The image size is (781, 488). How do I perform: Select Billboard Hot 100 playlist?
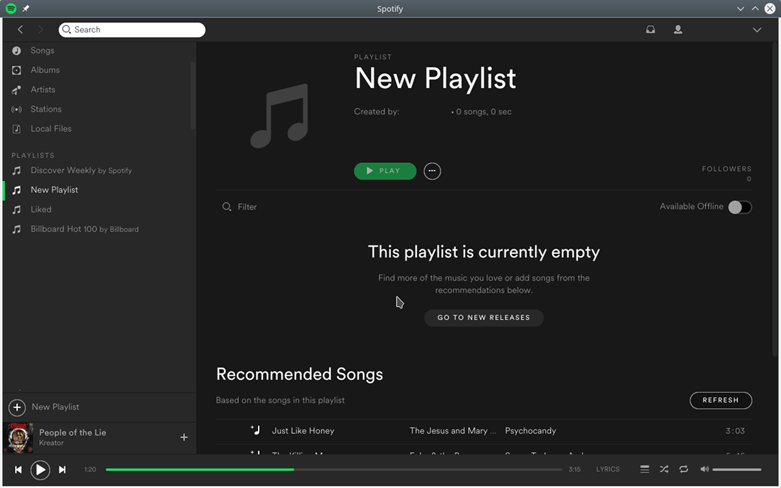[85, 229]
